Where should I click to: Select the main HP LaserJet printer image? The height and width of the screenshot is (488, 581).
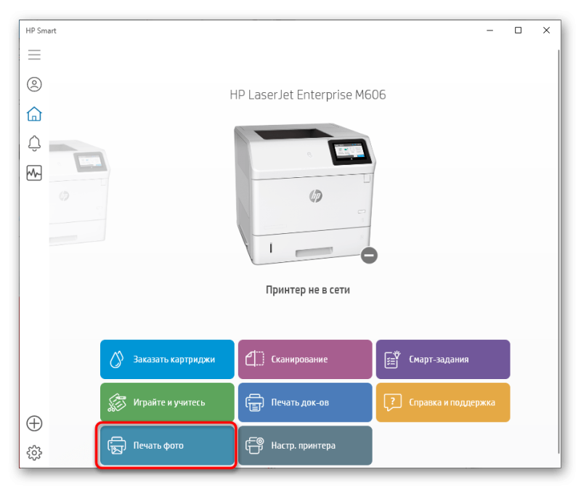[304, 194]
